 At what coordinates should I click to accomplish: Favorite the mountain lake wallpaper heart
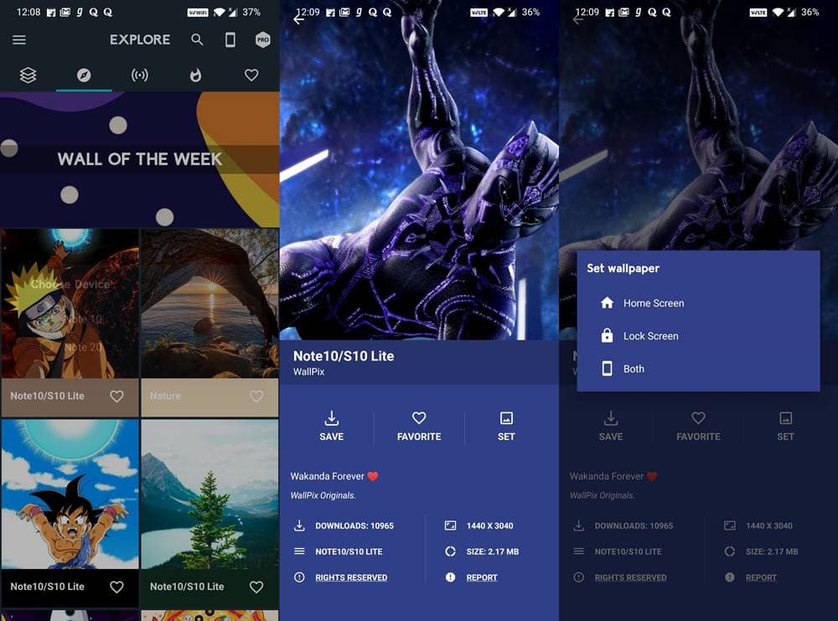click(256, 587)
